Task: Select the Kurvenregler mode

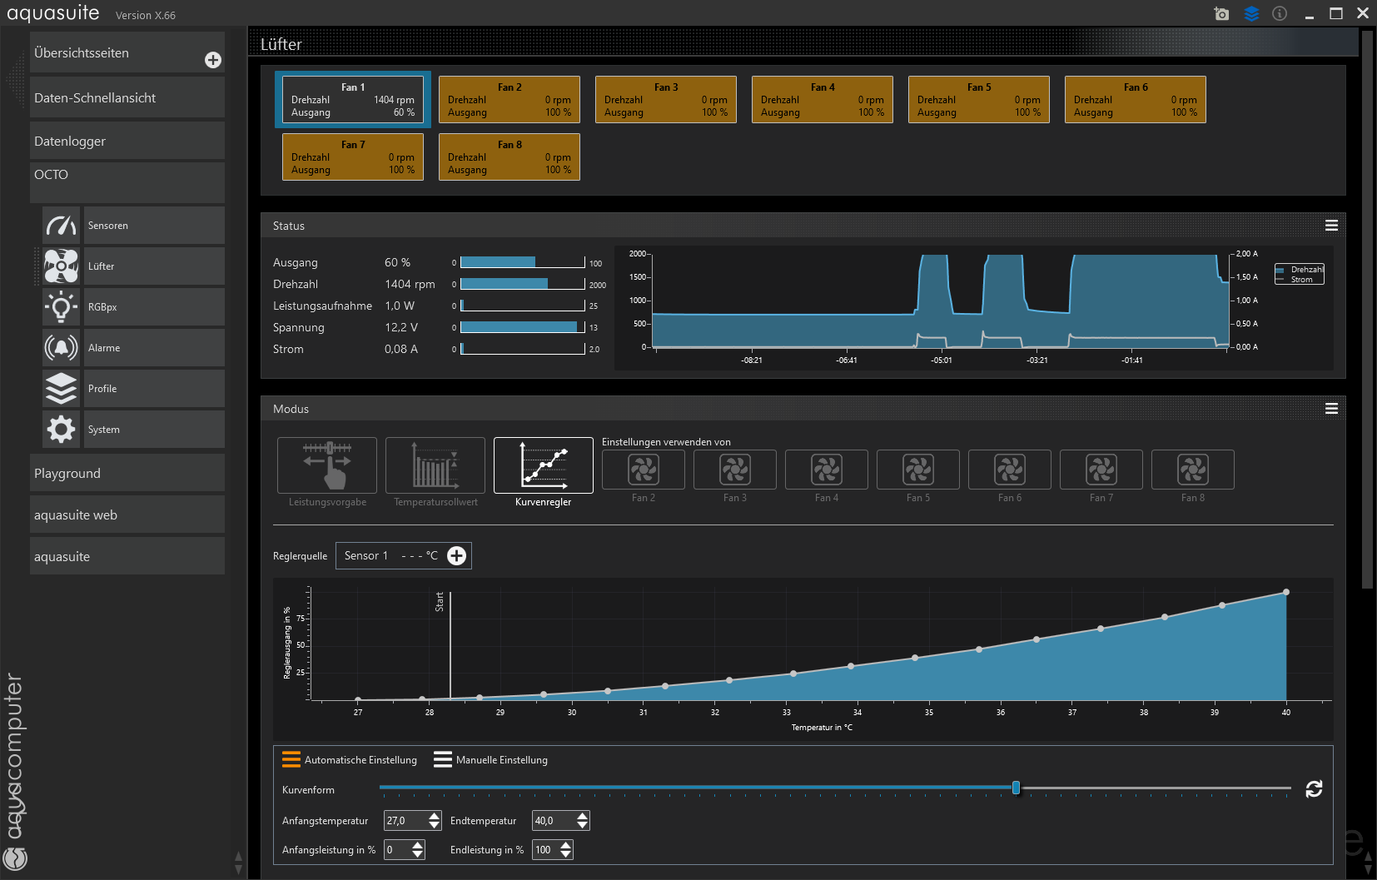Action: pos(543,466)
